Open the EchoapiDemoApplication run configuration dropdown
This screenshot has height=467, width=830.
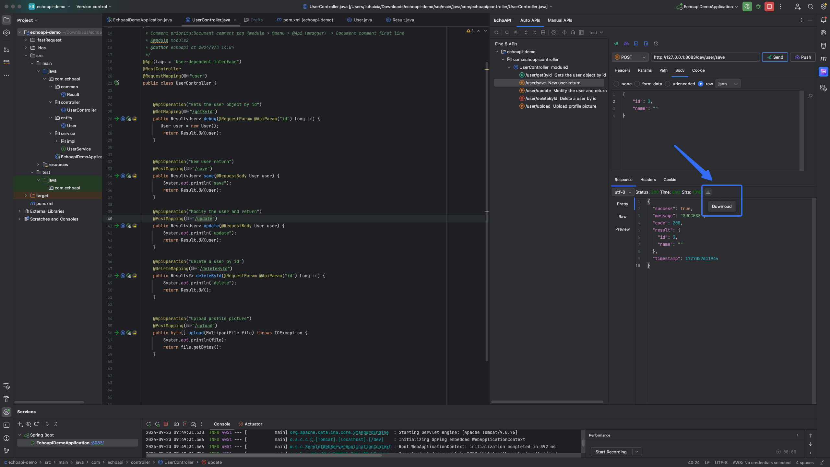tap(707, 6)
